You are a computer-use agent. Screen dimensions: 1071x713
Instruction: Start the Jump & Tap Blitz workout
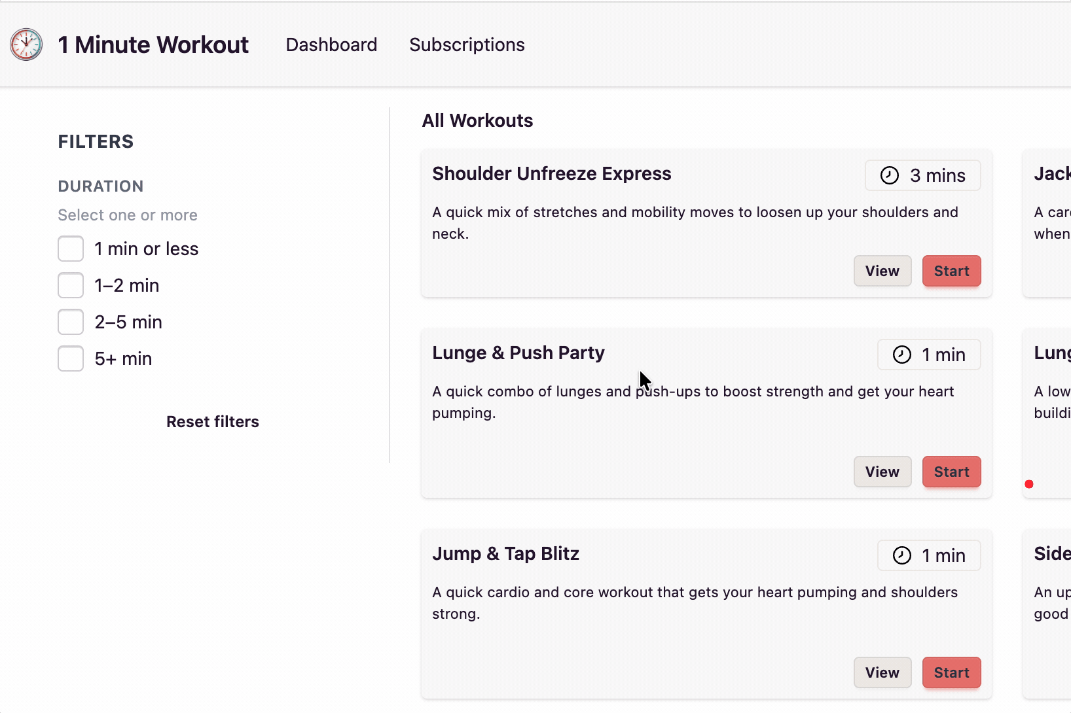[x=951, y=672]
